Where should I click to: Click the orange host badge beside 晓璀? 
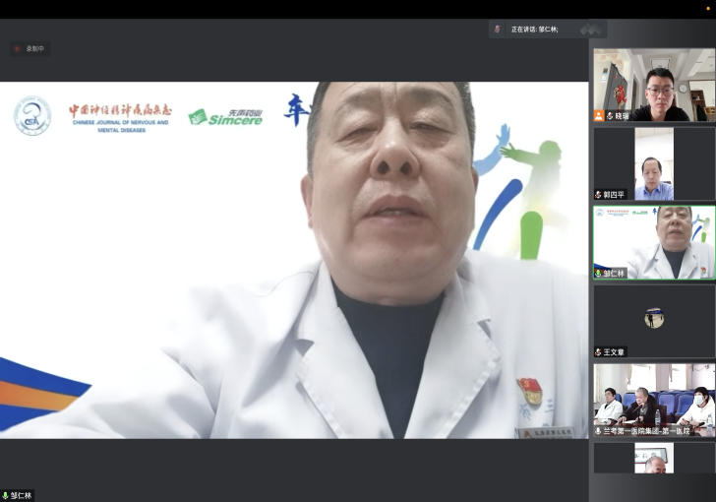tap(598, 116)
